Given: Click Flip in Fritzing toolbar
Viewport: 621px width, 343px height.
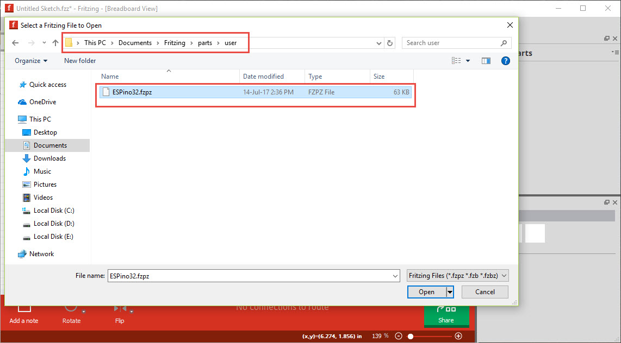Looking at the screenshot, I should (120, 315).
